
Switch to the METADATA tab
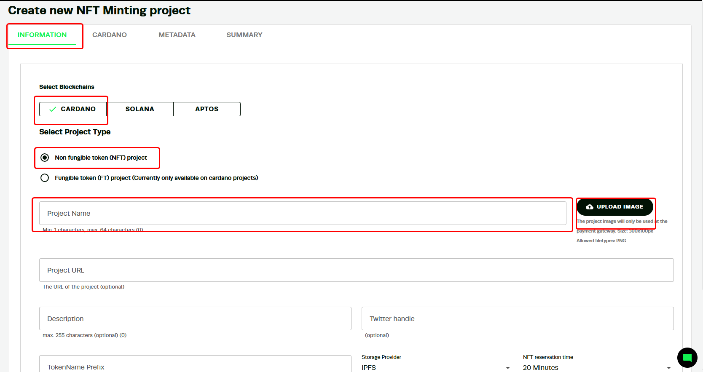point(177,35)
